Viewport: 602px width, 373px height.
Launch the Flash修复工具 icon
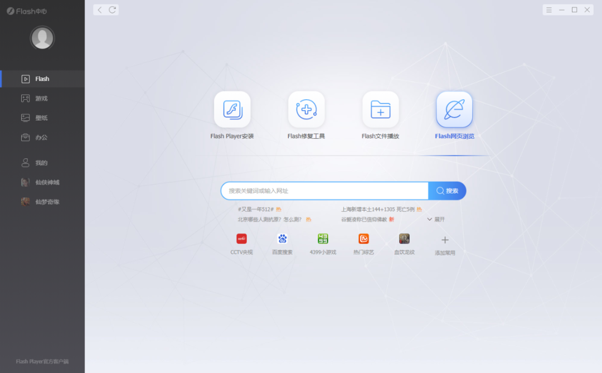click(307, 109)
